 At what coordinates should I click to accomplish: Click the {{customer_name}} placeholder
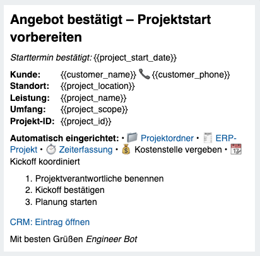click(98, 75)
